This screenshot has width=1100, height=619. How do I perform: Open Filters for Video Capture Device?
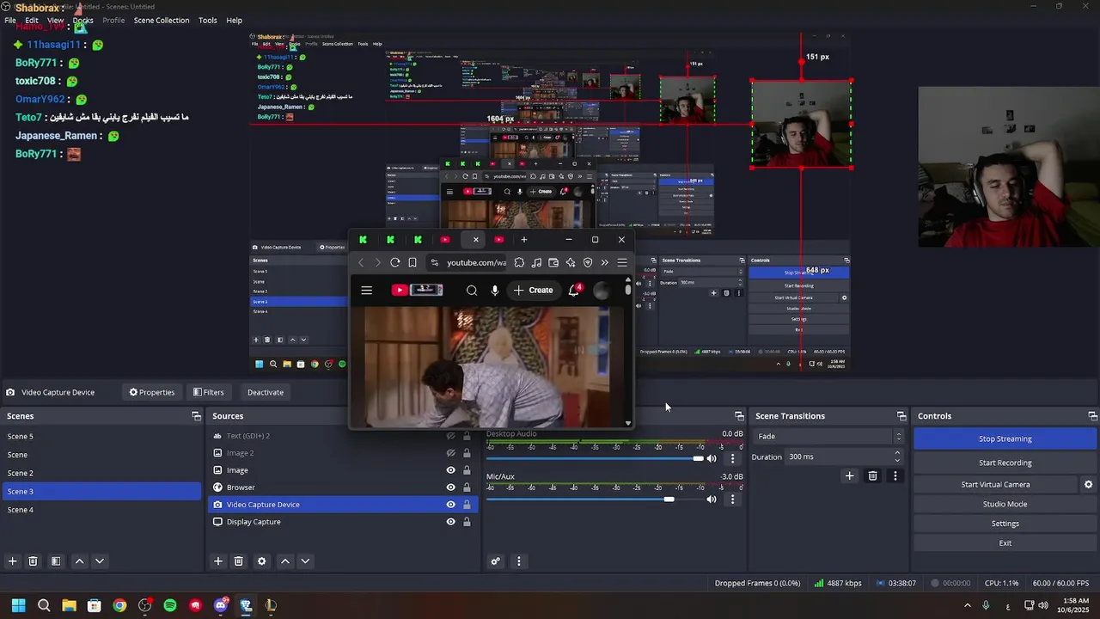click(x=208, y=392)
